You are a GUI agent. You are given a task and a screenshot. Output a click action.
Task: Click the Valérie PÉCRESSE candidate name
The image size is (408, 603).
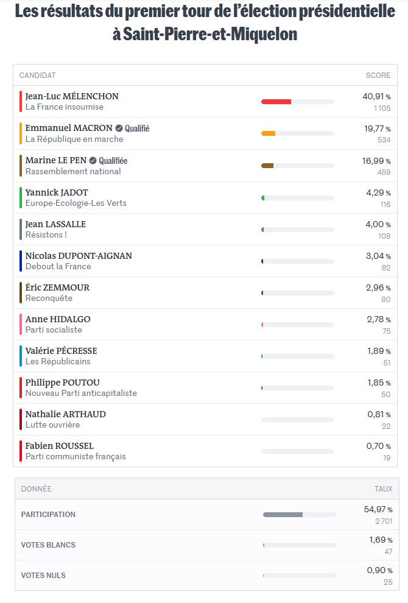(61, 351)
